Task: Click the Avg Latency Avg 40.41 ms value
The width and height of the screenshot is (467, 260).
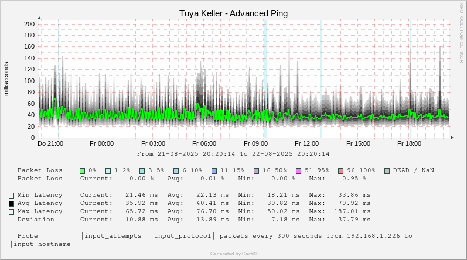Action: [212, 203]
